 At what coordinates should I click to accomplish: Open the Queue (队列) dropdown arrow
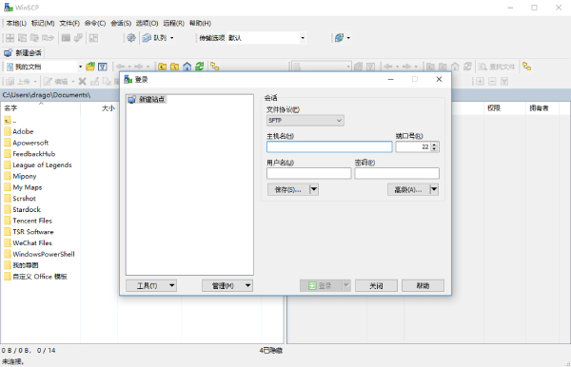172,38
